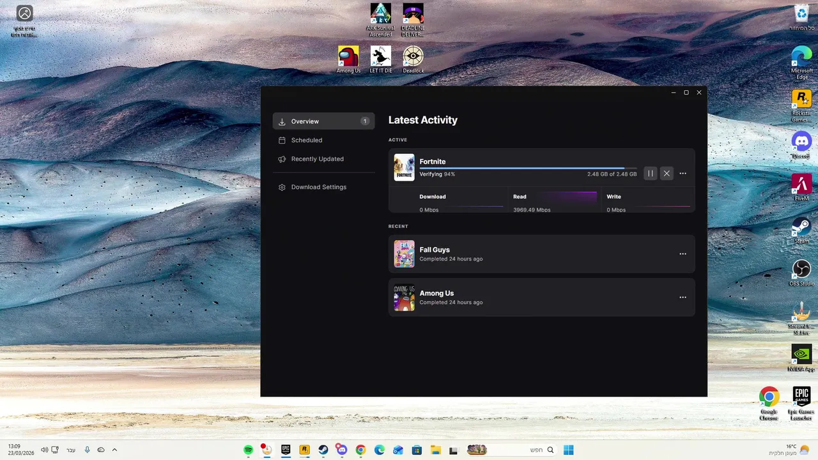Select the Deadlock desktop shortcut
The height and width of the screenshot is (460, 818).
(413, 59)
